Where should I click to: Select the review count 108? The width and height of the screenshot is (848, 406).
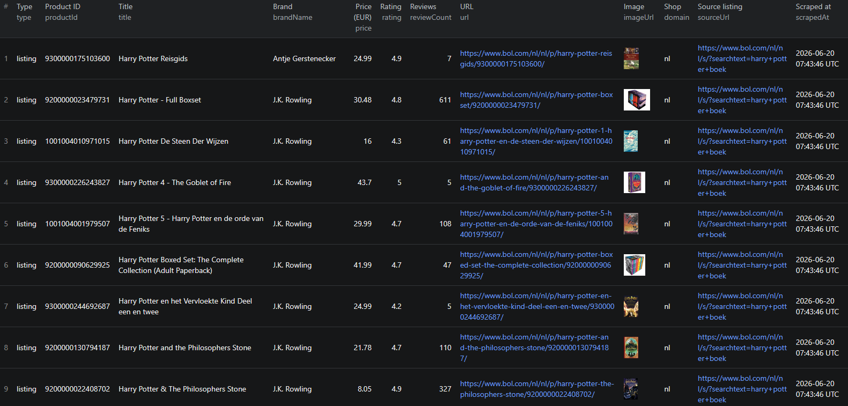(445, 224)
